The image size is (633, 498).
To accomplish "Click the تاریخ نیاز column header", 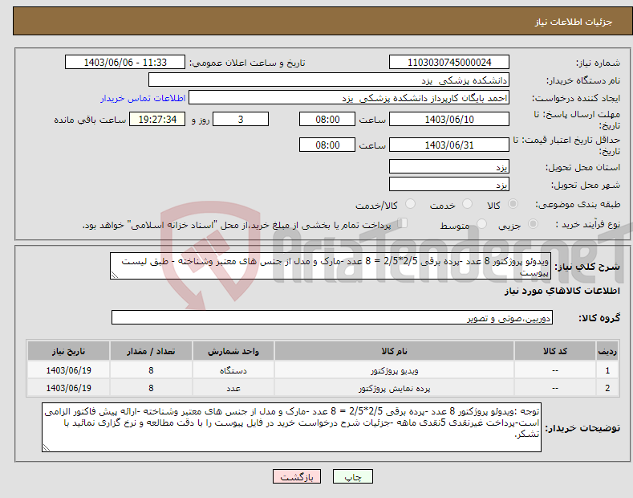I will coord(69,351).
